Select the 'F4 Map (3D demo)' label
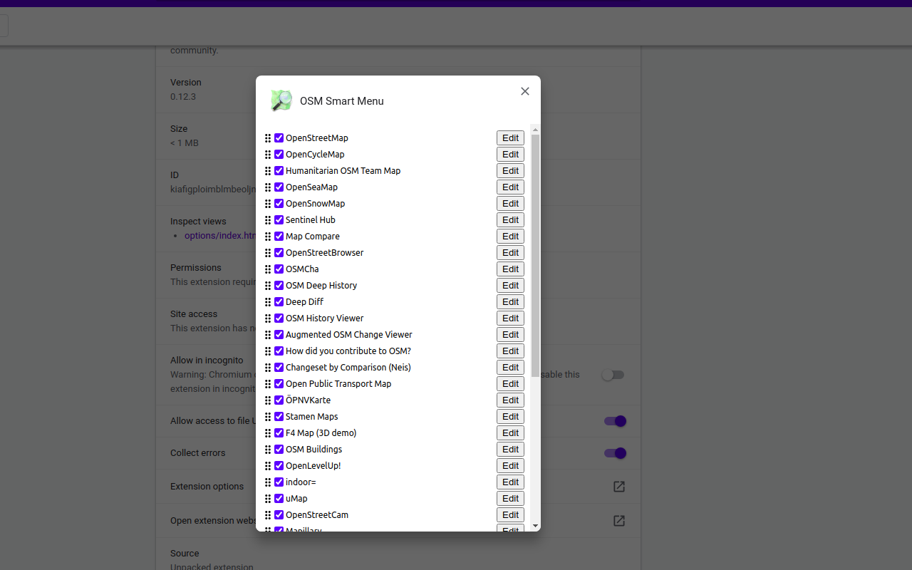The image size is (912, 570). point(321,433)
